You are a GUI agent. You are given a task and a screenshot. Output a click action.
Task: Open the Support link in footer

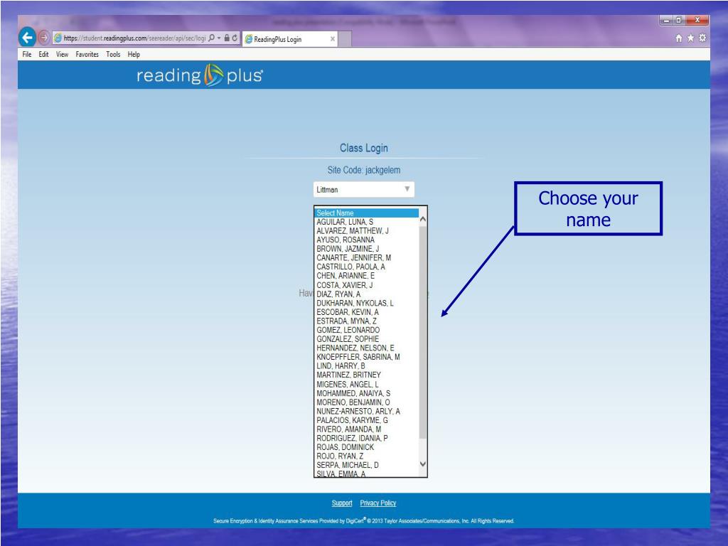[342, 503]
